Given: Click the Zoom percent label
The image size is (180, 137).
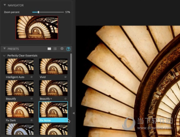Looking at the screenshot, I should tap(12, 12).
